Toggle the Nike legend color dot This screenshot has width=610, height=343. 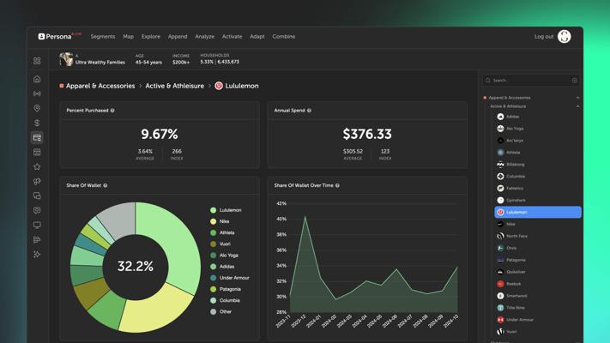coord(213,221)
